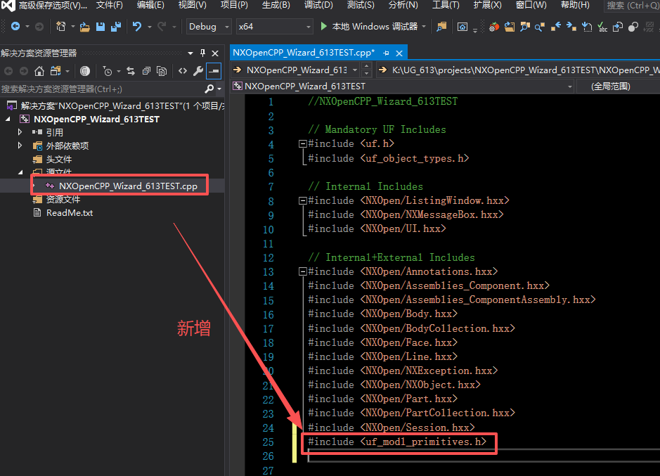The image size is (660, 476).
Task: Click the Switch Views icon in Solution Explorer
Action: click(55, 71)
